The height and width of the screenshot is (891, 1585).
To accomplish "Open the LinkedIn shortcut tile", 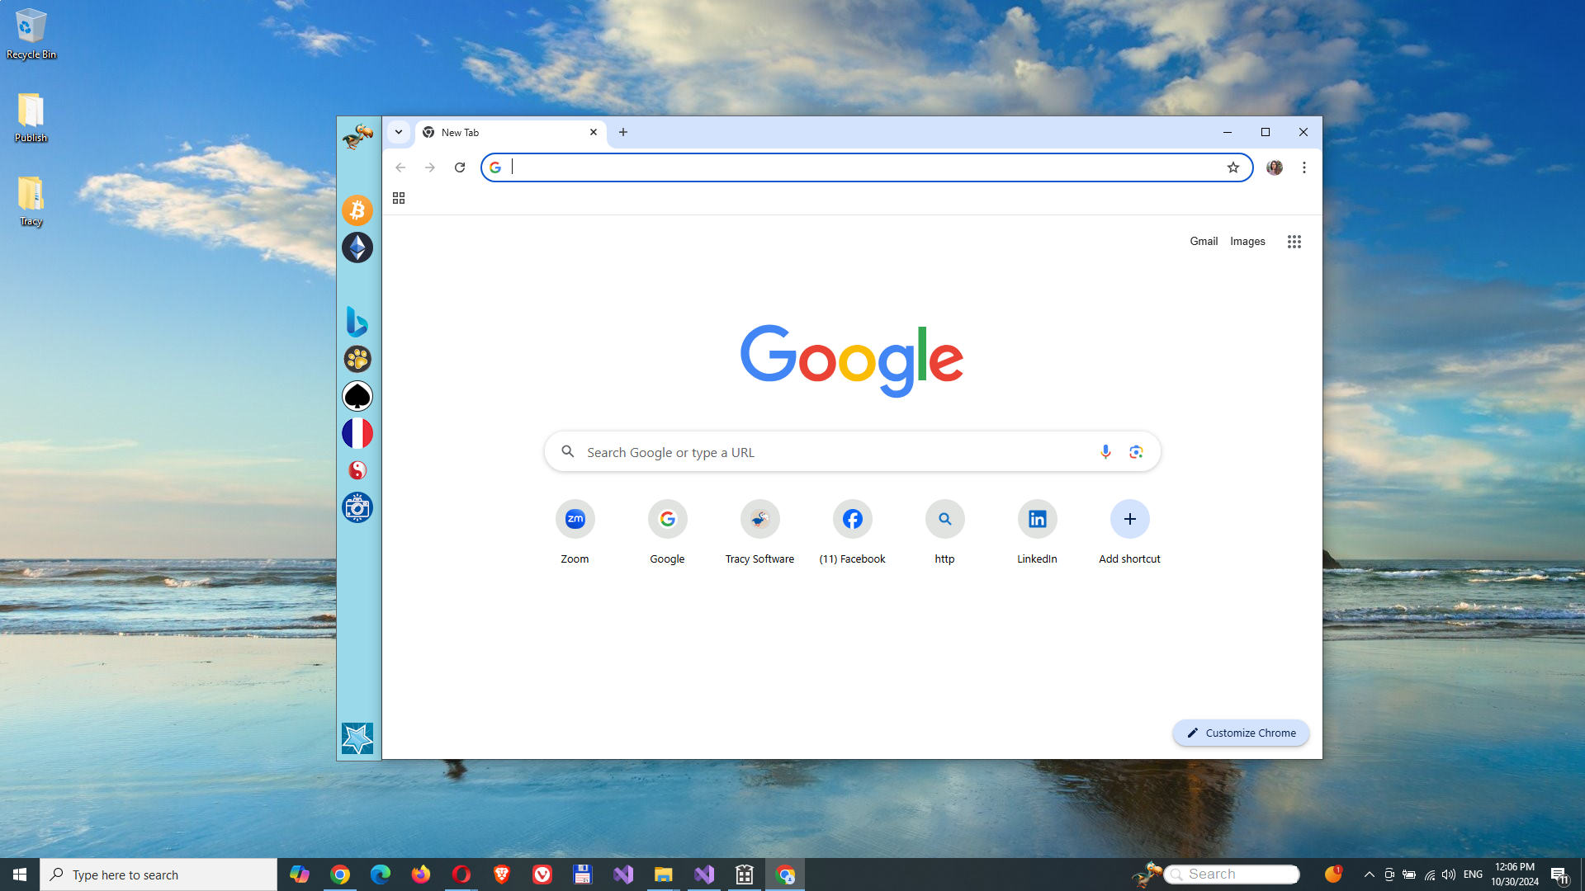I will (x=1038, y=532).
